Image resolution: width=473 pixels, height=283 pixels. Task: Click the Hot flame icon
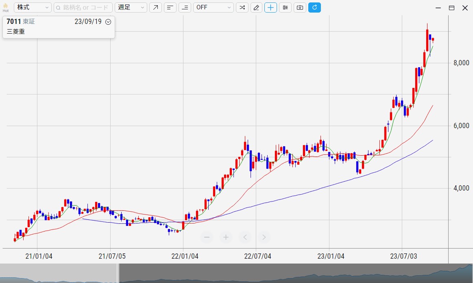pyautogui.click(x=5, y=7)
